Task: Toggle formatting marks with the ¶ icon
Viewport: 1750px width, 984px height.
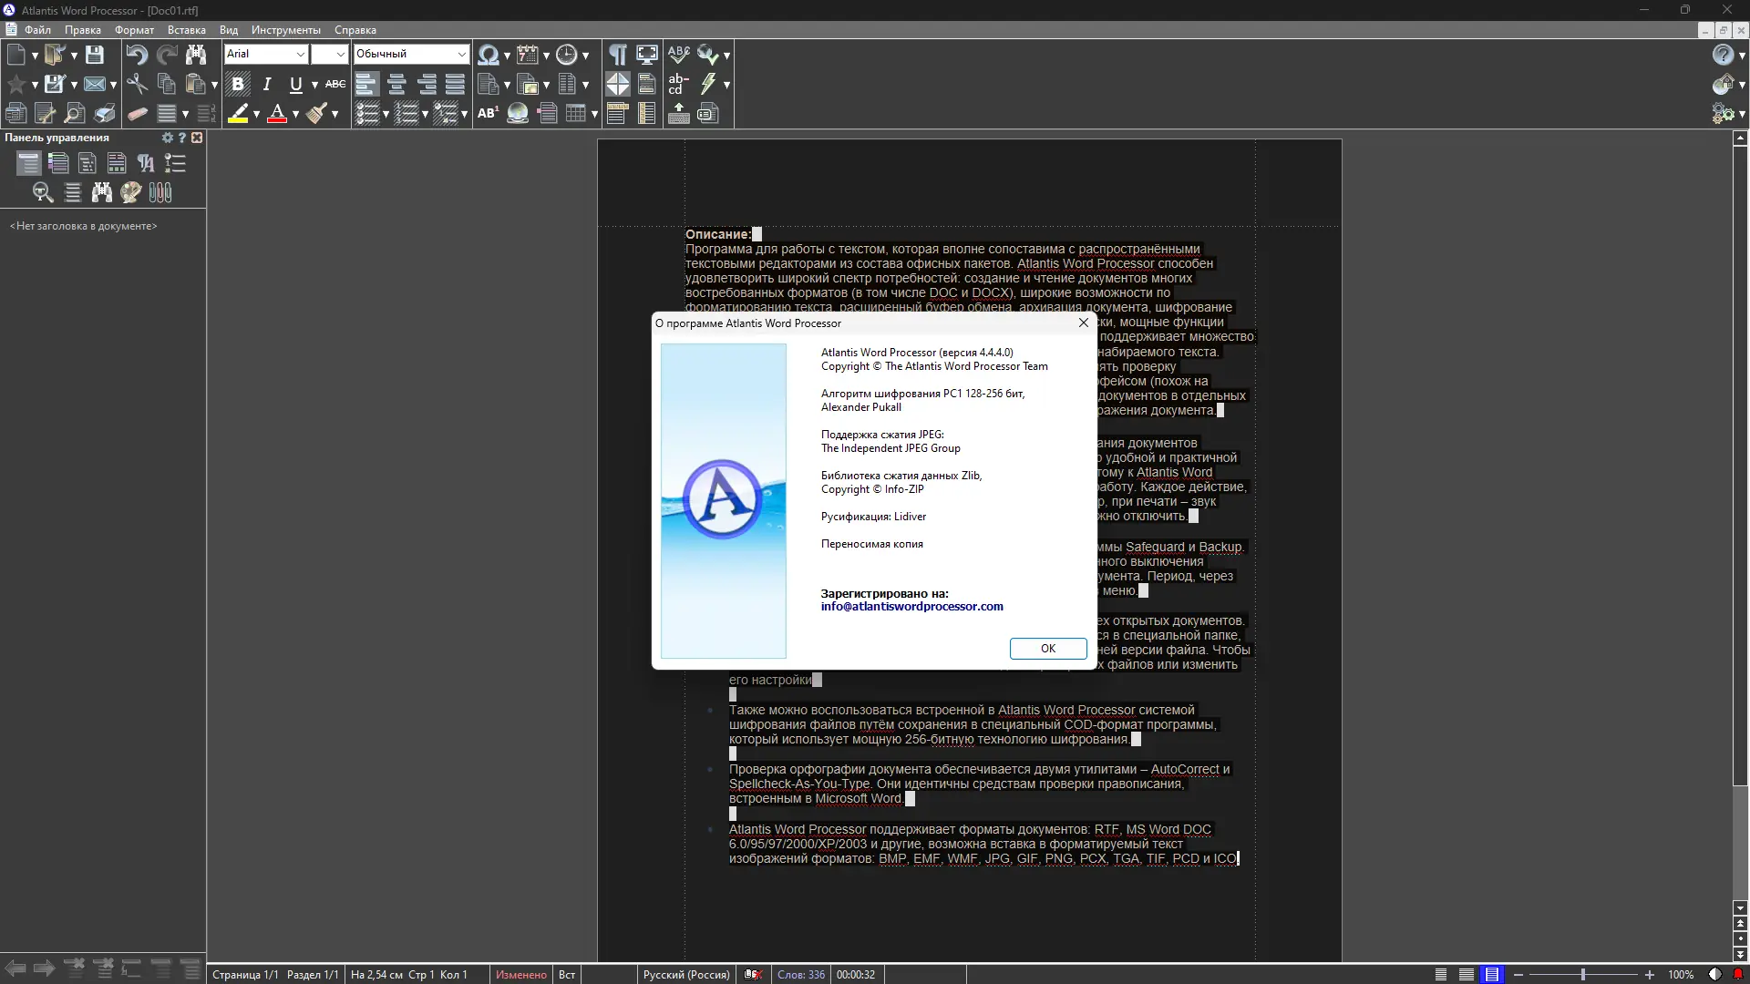Action: point(617,55)
